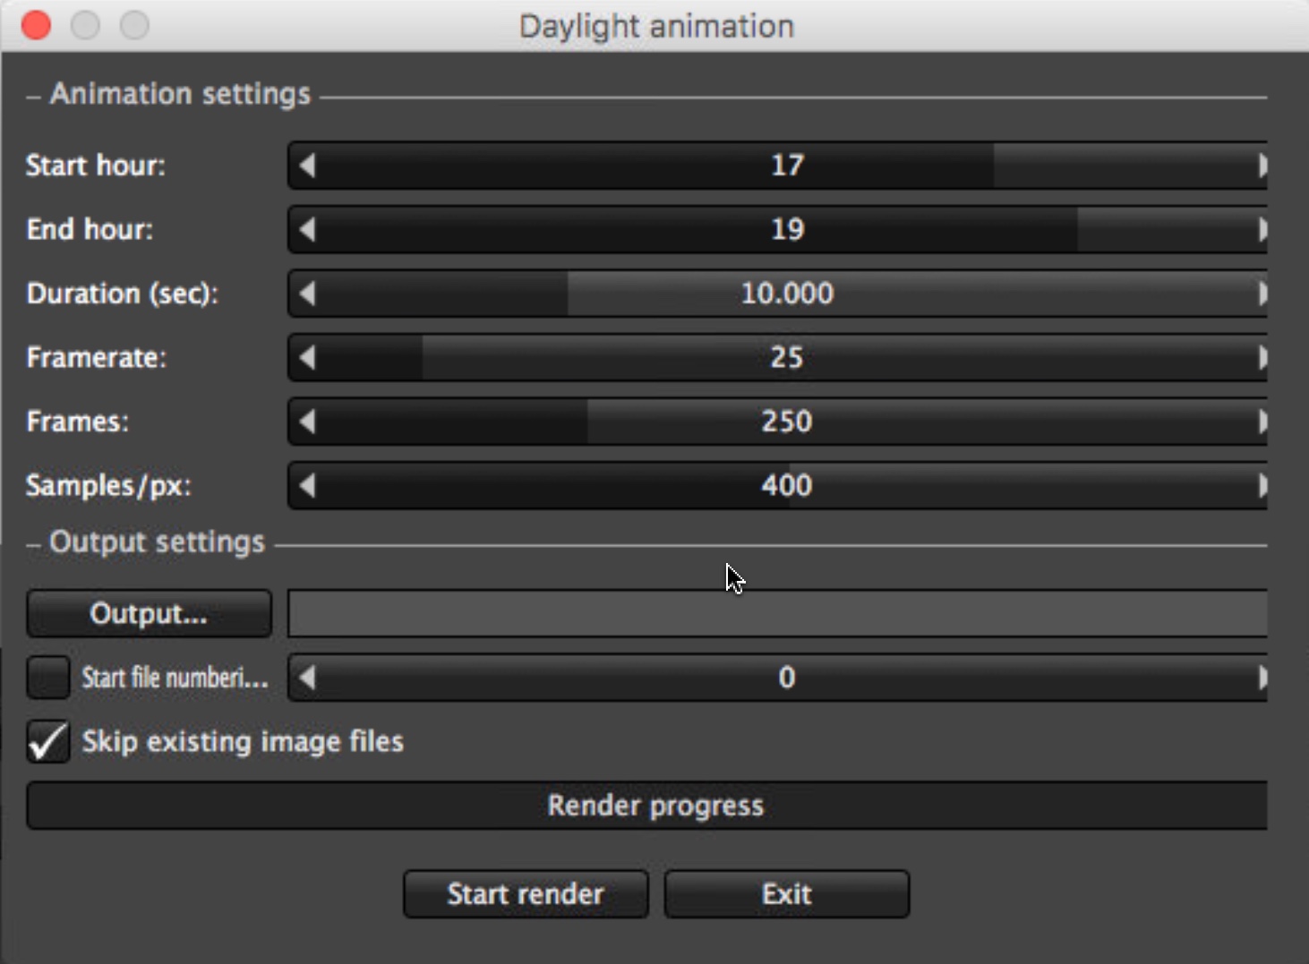Click the Exit button
This screenshot has height=964, width=1309.
click(786, 894)
